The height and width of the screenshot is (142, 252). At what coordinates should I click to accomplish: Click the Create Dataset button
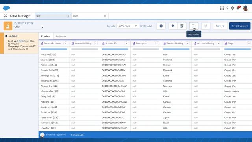[x=240, y=26]
